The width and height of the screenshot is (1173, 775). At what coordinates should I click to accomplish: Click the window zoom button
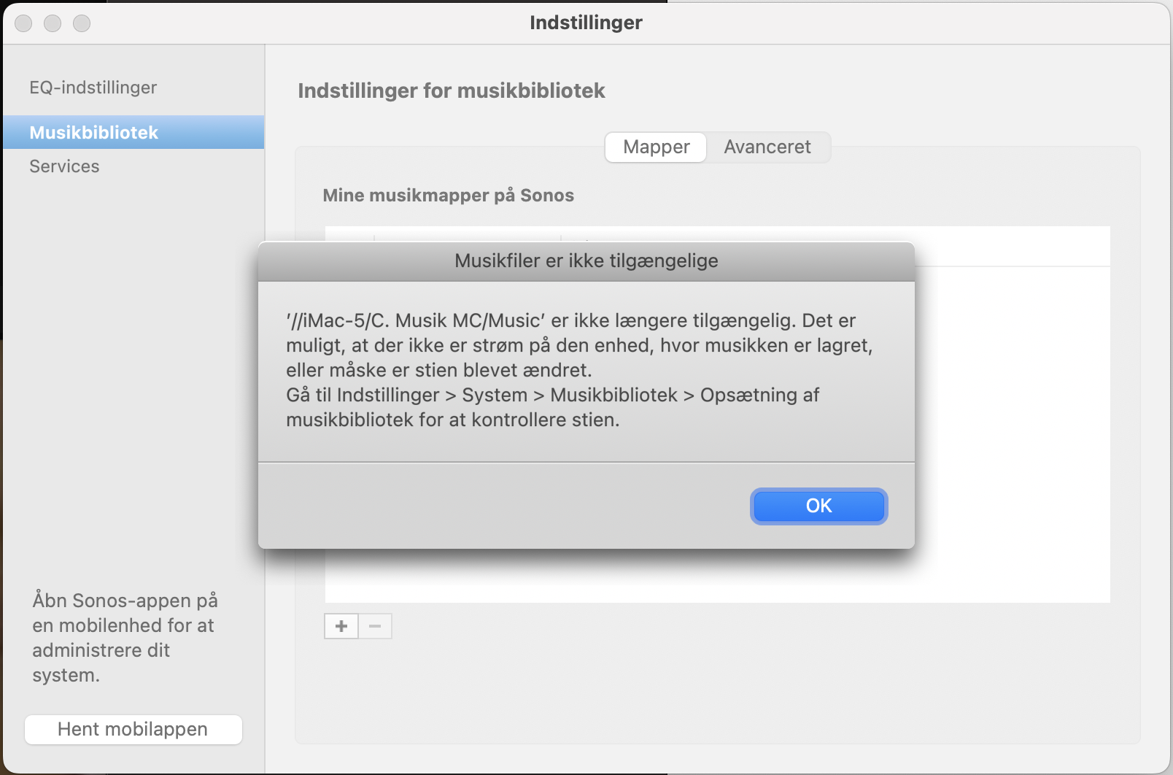82,23
